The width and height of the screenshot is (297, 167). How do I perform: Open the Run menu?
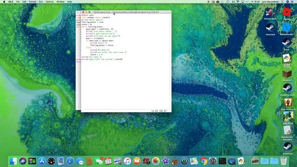41,2
